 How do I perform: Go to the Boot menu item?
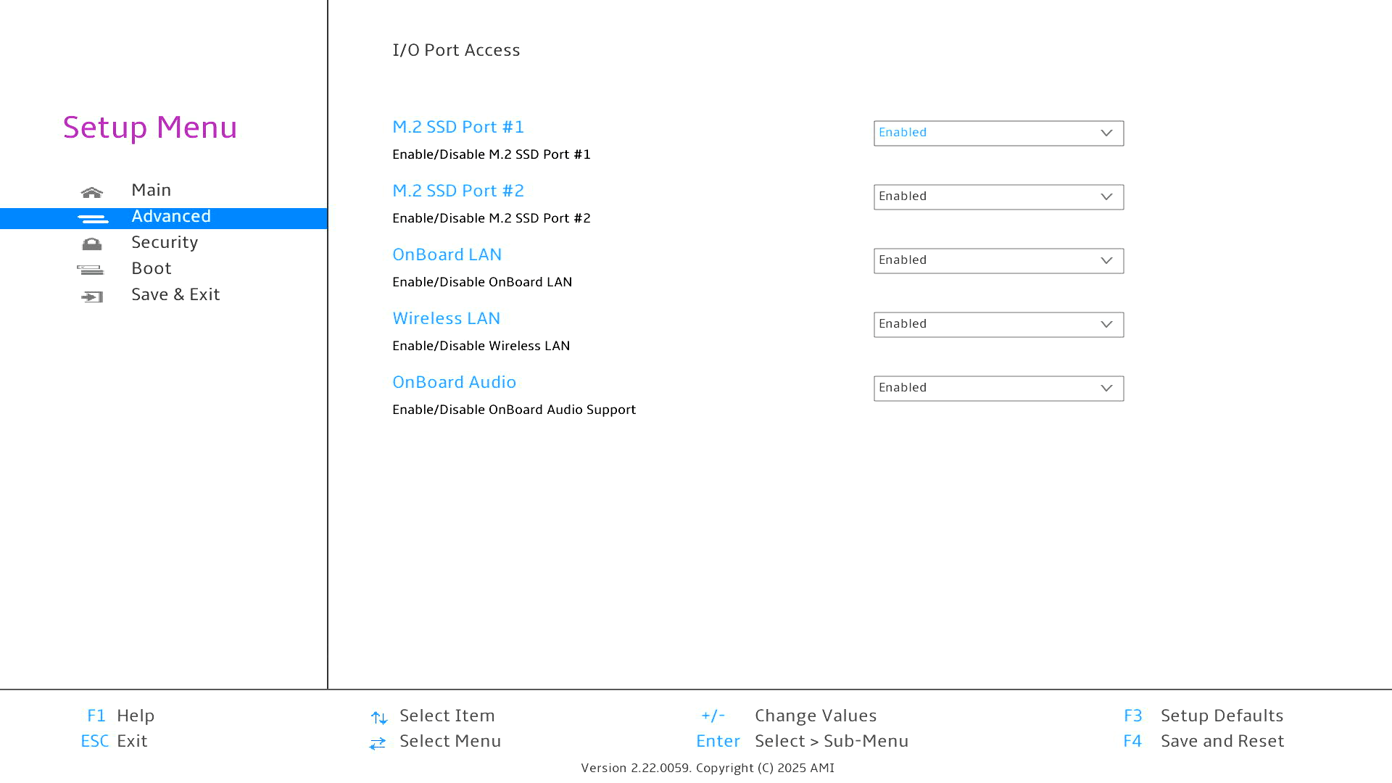[151, 268]
